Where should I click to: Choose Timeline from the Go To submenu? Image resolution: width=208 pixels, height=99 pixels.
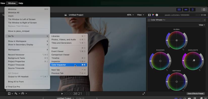pyautogui.click(x=69, y=58)
